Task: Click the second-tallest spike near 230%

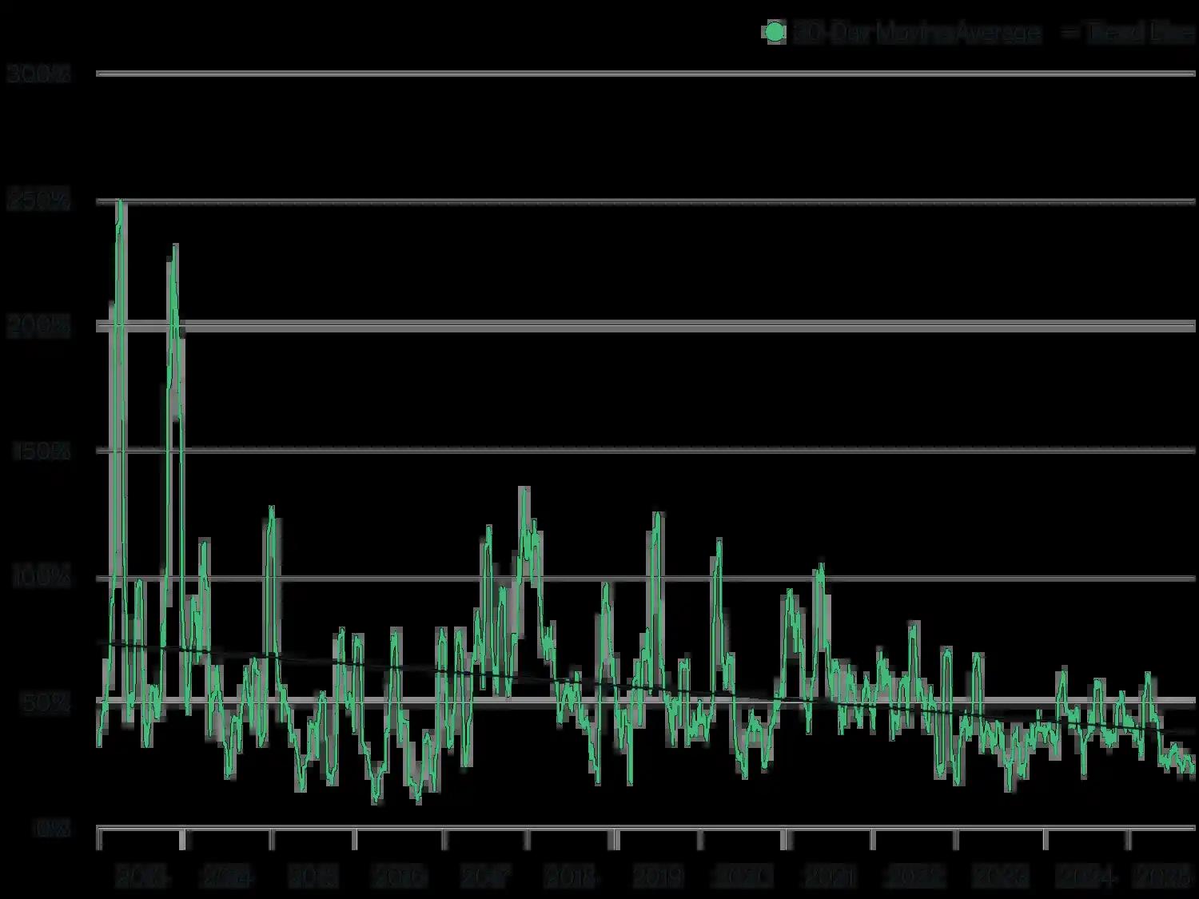Action: 175,246
